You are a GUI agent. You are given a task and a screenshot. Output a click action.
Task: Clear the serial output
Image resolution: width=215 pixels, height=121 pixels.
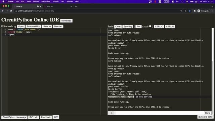[118, 27]
